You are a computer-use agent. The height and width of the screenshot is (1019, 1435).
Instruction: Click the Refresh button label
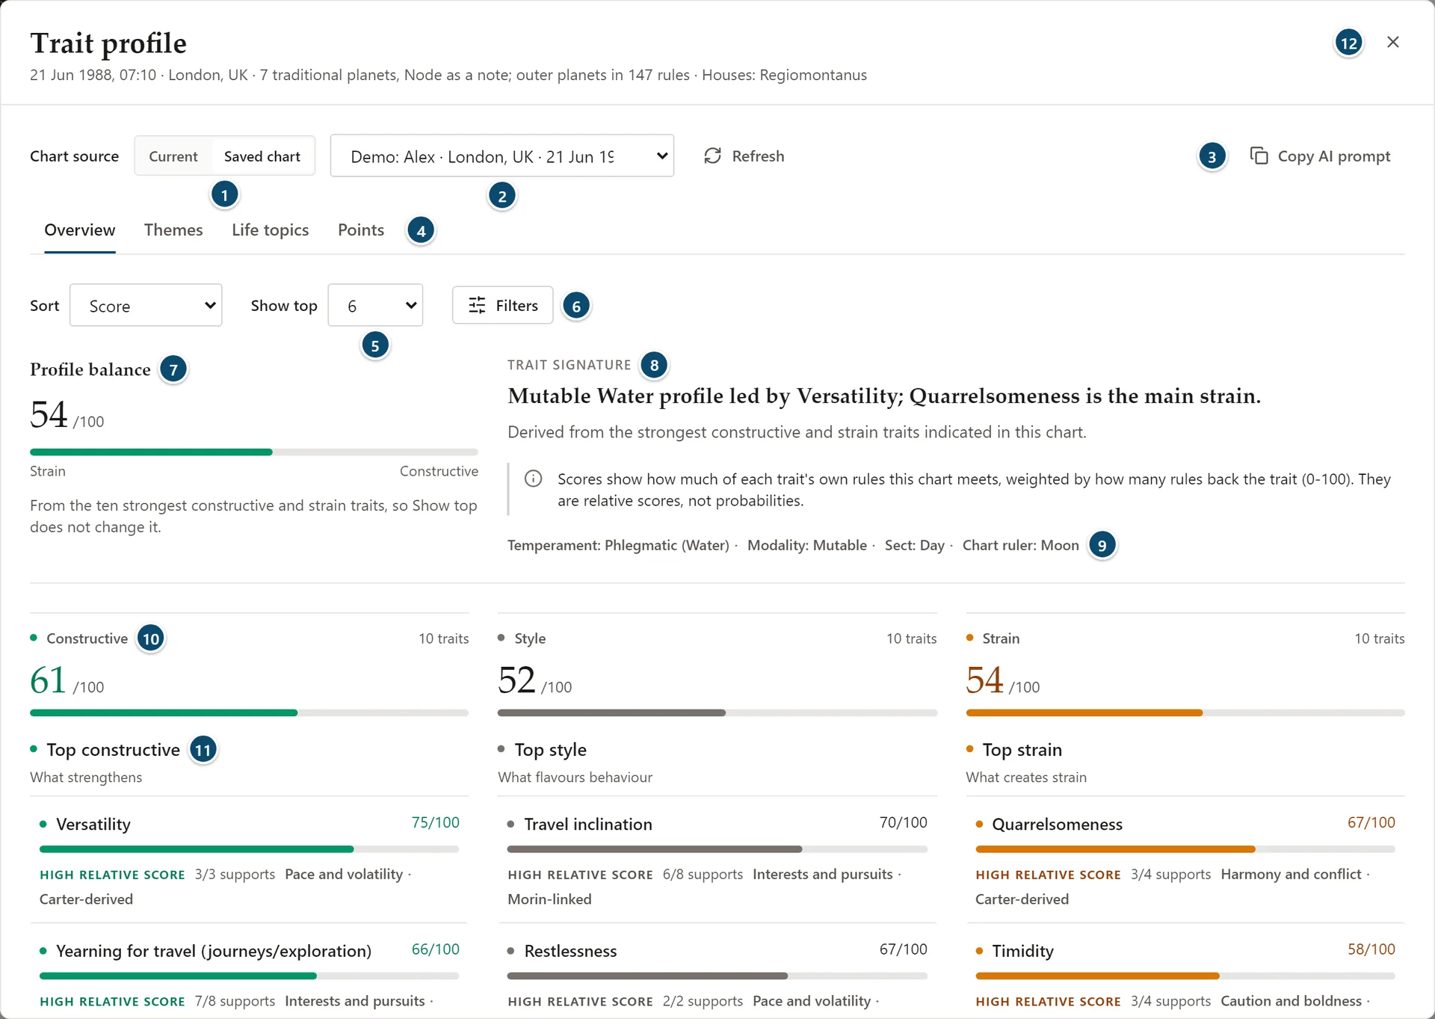(x=758, y=156)
